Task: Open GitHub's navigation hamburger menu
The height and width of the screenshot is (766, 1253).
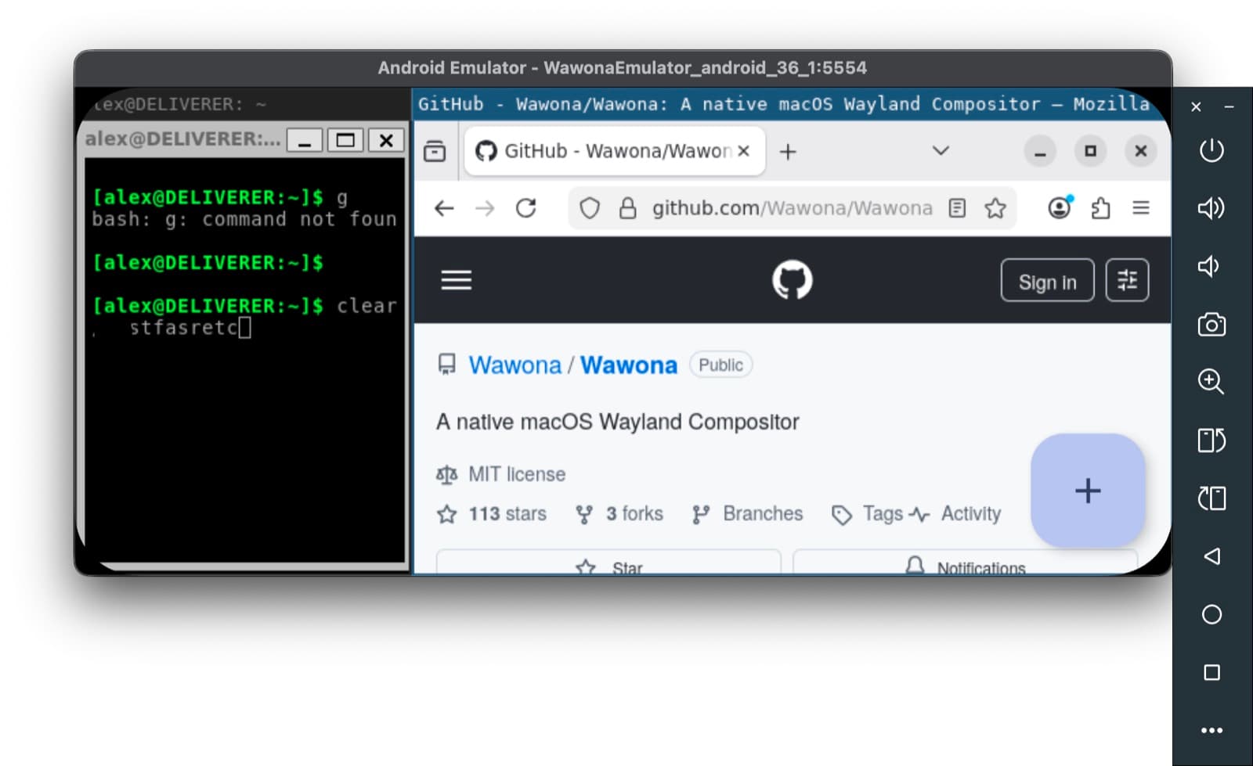Action: 456,280
